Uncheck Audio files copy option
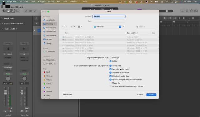 (110, 66)
